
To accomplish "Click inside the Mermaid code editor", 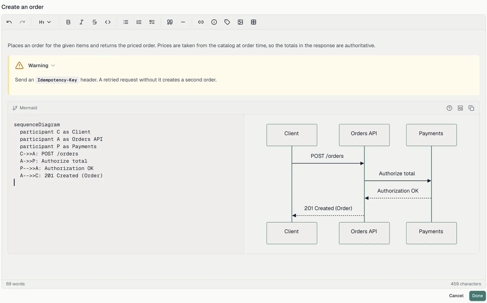I will point(126,184).
